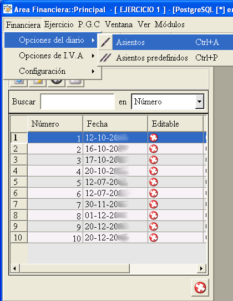Select Asientos entry in submenu

(x=166, y=42)
